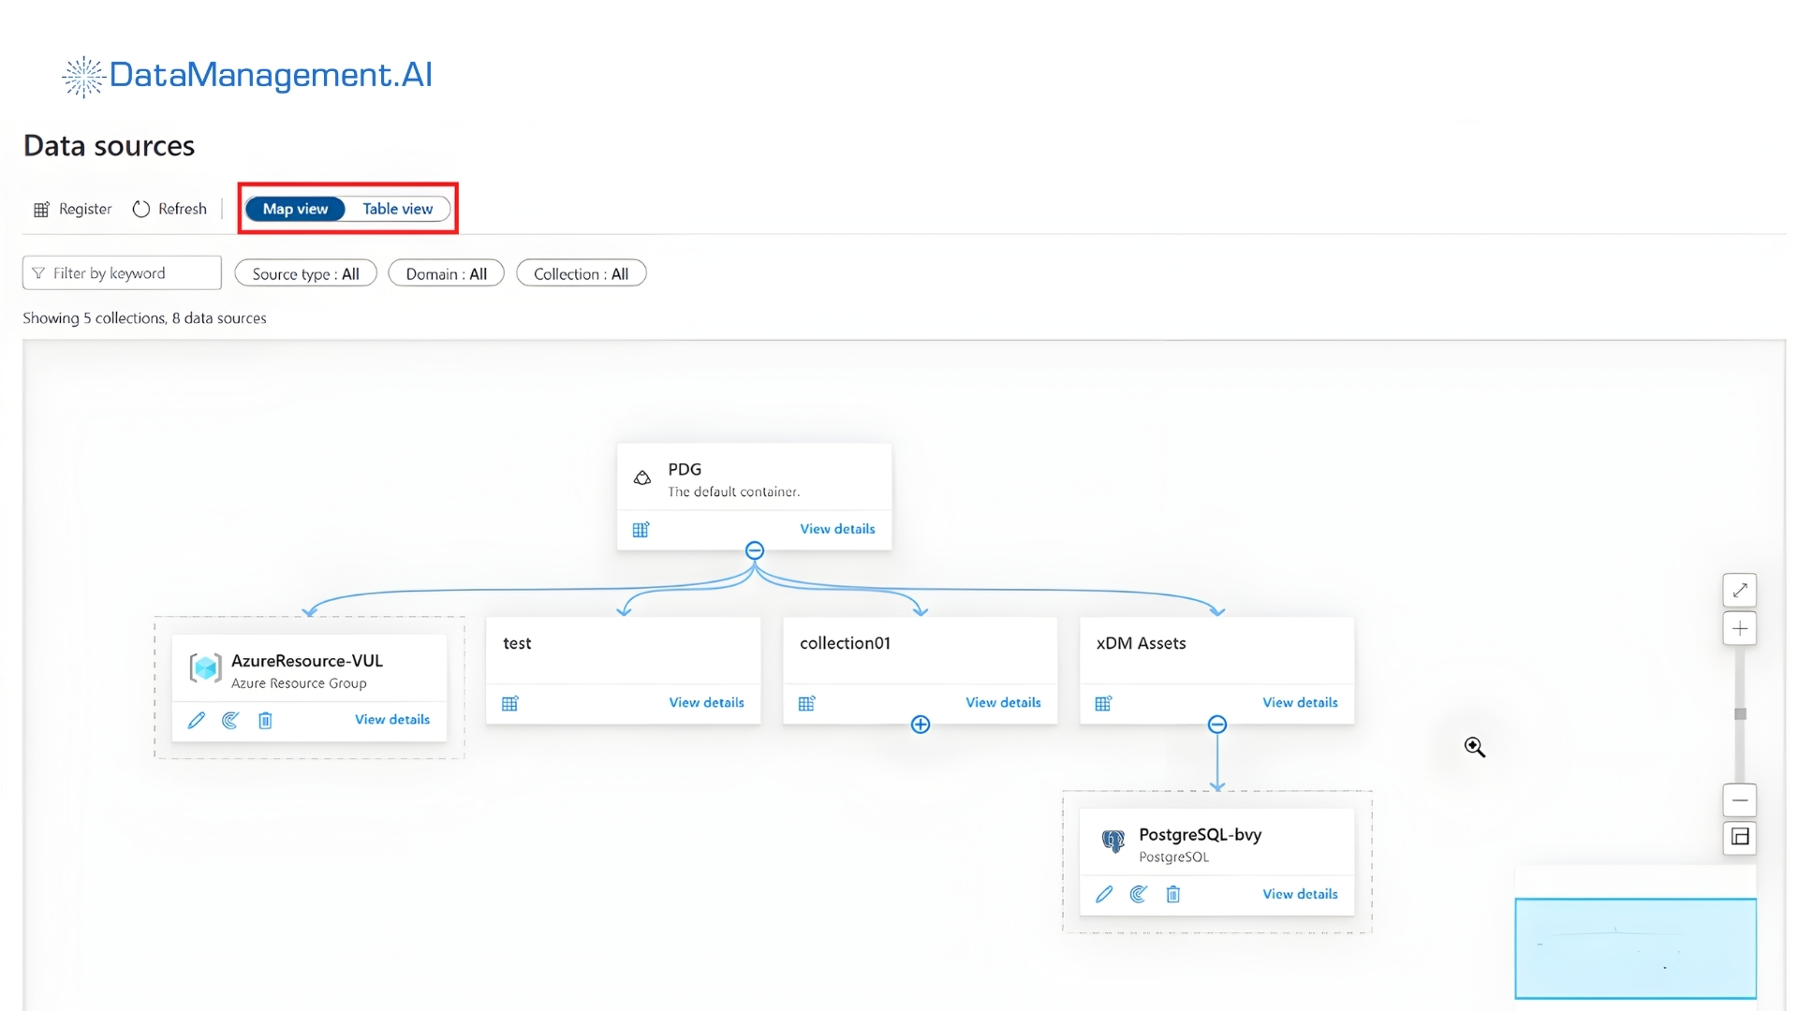This screenshot has height=1011, width=1798.
Task: Edit the AzureResource-VUL data source
Action: coord(196,720)
